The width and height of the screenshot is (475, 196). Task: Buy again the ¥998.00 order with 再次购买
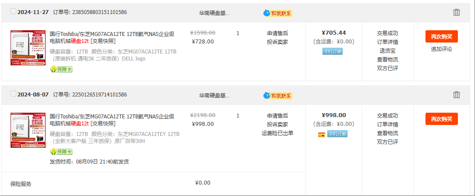(441, 119)
